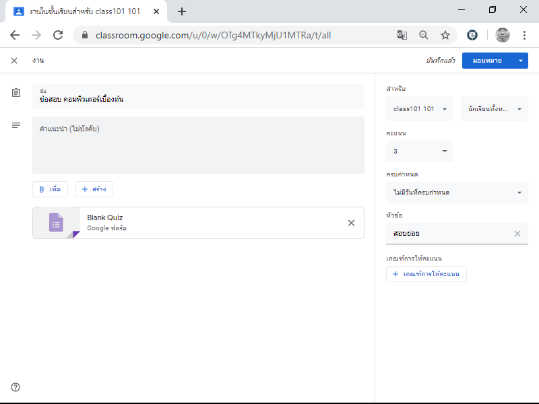
Task: Click the งาน header label
Action: 38,61
